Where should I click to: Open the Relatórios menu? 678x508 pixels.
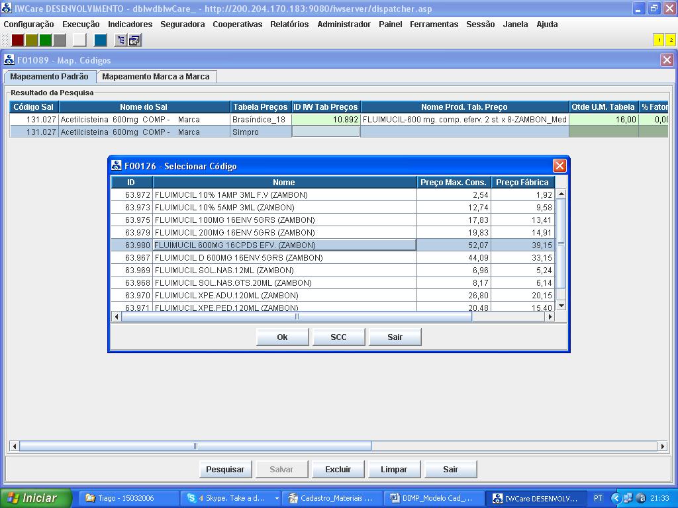tap(289, 24)
